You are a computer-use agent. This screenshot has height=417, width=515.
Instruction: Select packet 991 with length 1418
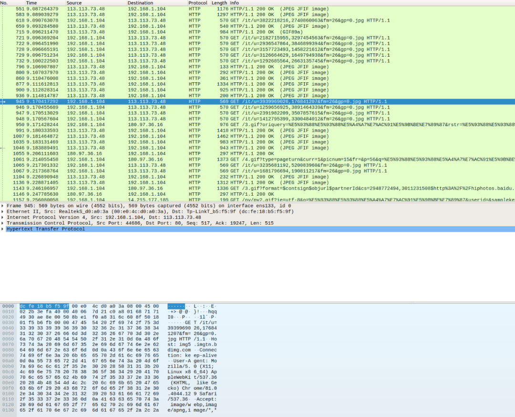[257, 130]
